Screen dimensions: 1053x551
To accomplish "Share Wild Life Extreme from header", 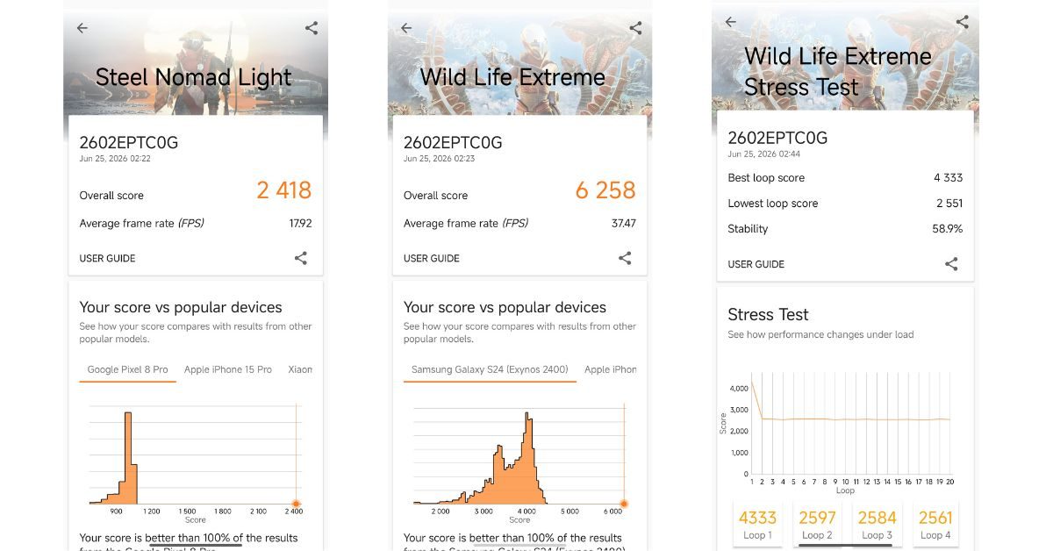I will tap(636, 28).
